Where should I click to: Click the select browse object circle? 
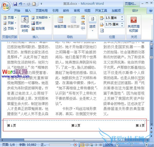point(151,132)
